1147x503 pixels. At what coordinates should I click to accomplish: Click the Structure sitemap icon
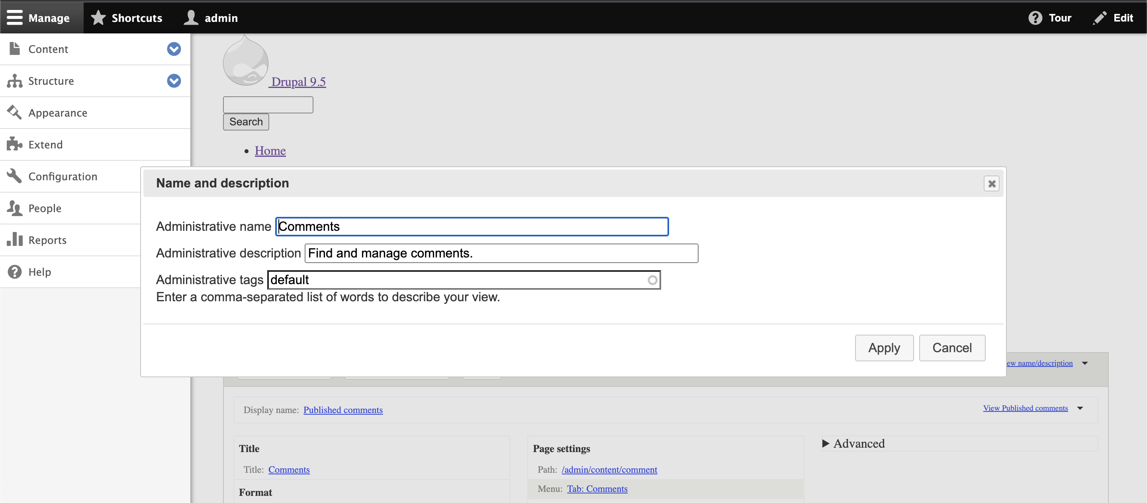pyautogui.click(x=15, y=81)
